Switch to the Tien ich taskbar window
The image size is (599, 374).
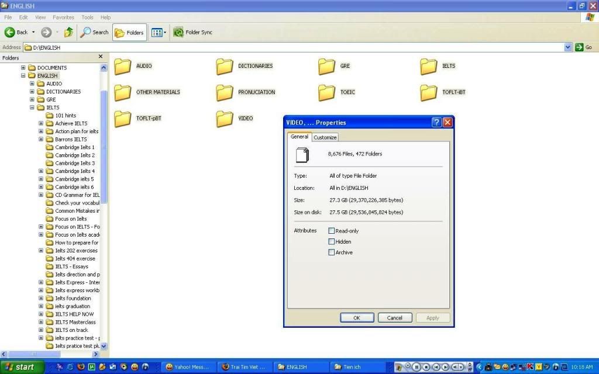[x=356, y=367]
